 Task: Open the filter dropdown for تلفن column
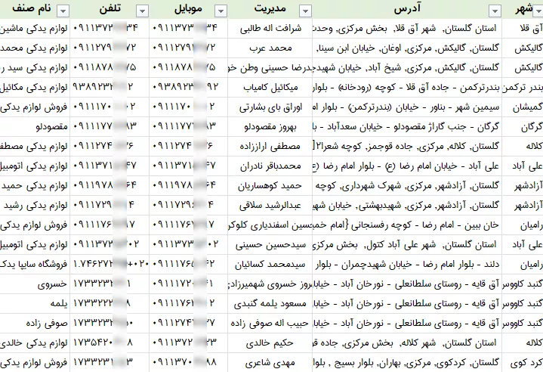(142, 11)
